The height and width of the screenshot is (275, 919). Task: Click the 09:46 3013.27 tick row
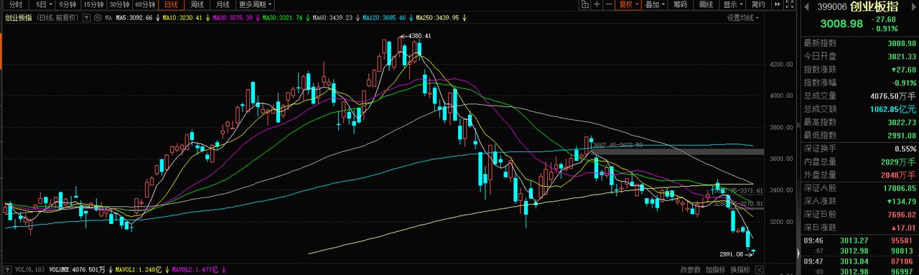click(860, 241)
